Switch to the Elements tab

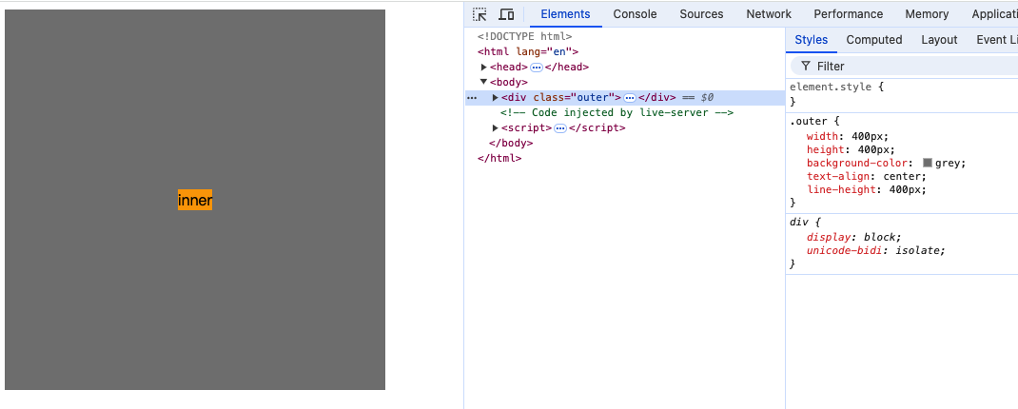pyautogui.click(x=565, y=14)
